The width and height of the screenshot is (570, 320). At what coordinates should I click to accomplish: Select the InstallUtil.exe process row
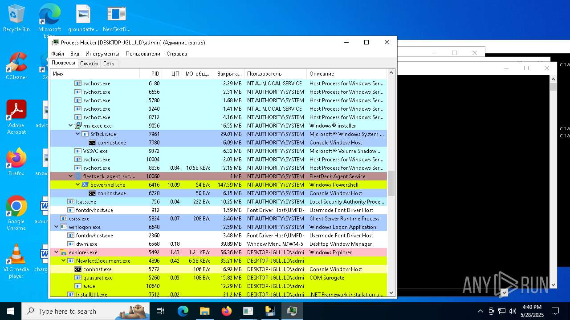tap(219, 294)
